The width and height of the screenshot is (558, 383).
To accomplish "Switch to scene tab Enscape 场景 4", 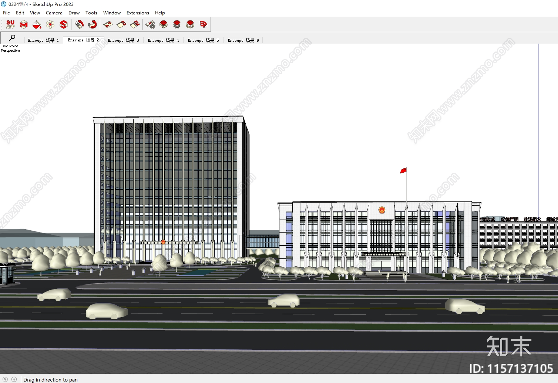I will pyautogui.click(x=163, y=40).
